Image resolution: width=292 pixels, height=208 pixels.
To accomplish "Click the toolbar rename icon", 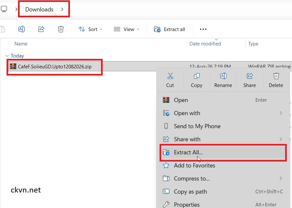I will (22, 29).
